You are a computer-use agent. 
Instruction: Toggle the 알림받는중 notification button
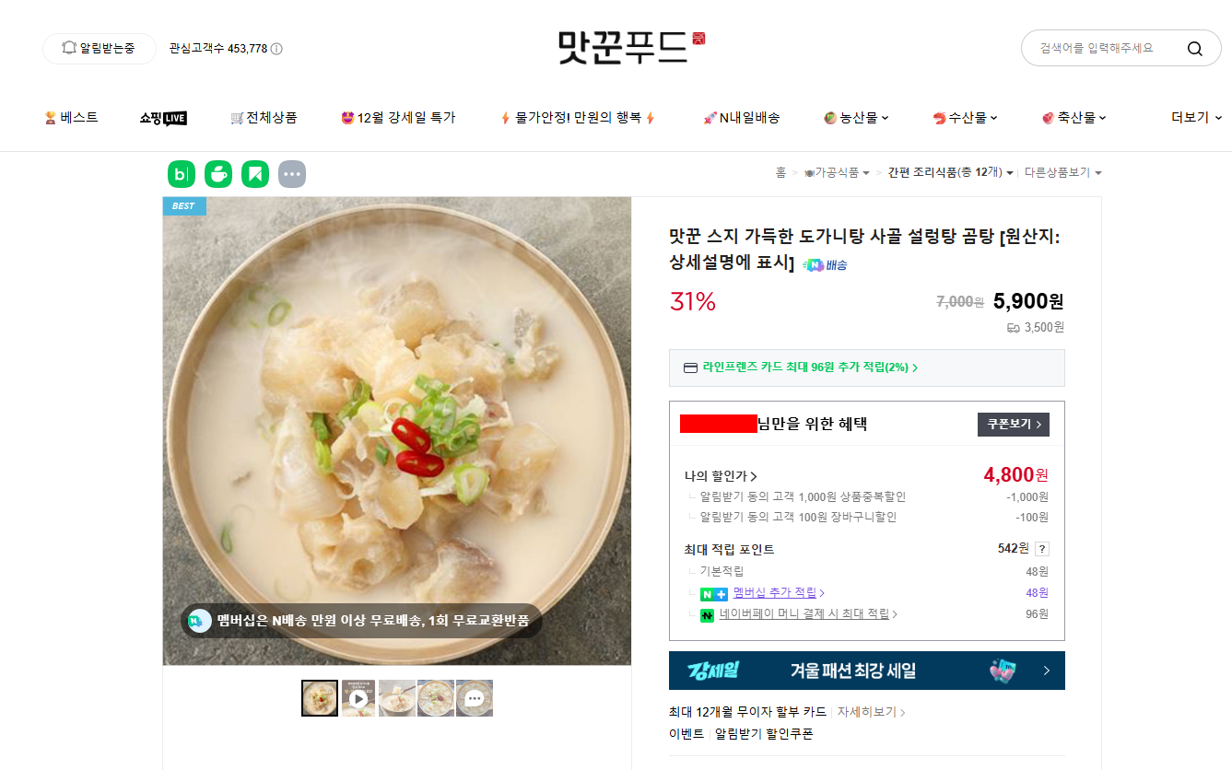[x=100, y=48]
